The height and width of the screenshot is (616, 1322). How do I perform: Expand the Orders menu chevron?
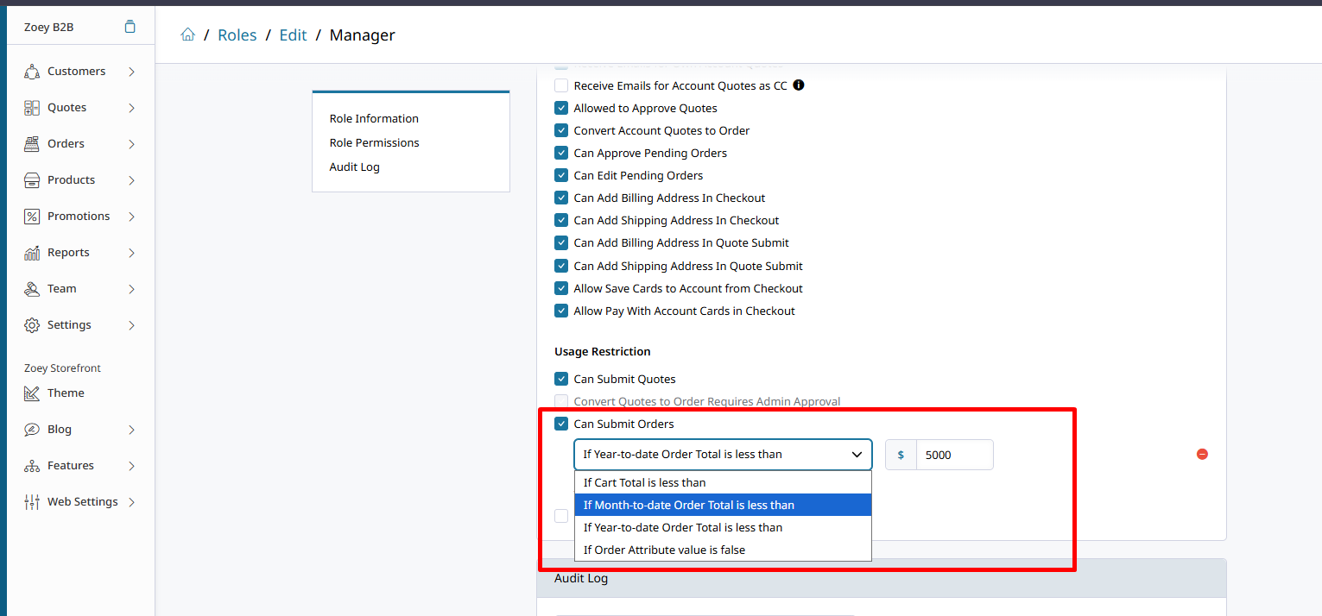[x=131, y=144]
